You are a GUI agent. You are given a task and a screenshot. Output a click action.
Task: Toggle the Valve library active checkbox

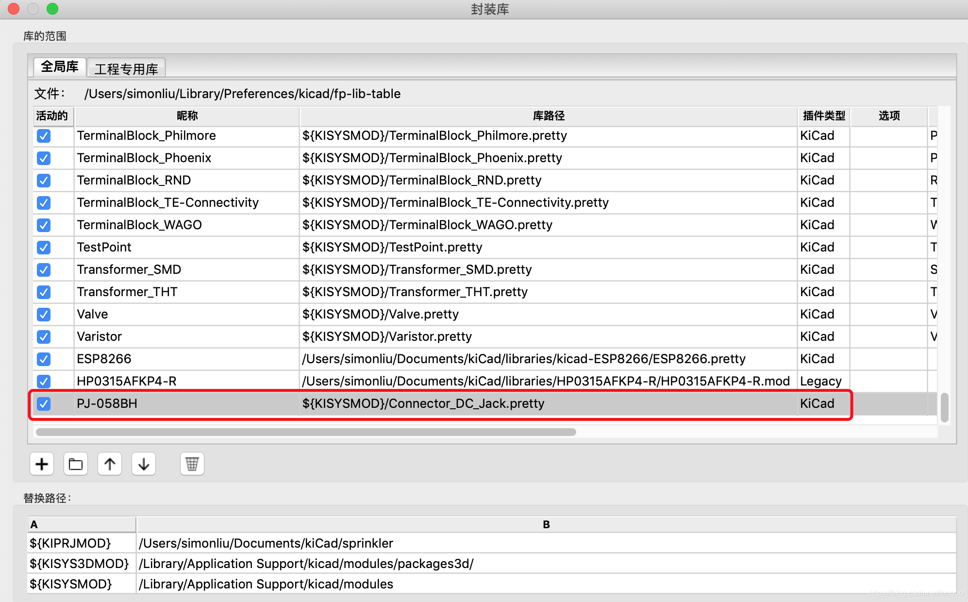click(44, 314)
